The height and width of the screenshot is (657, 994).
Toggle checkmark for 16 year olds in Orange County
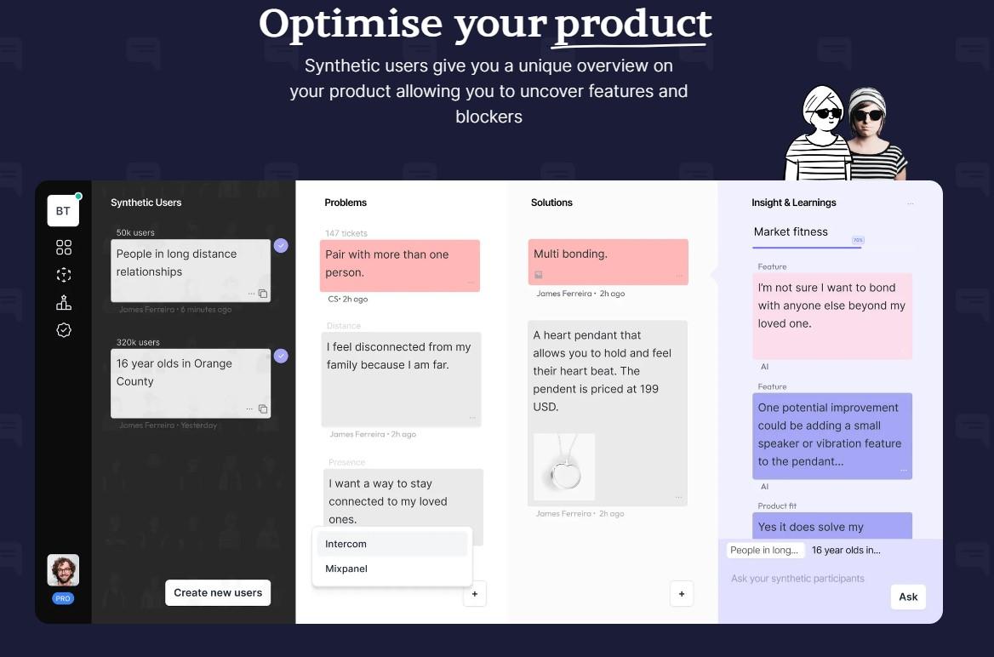(281, 356)
